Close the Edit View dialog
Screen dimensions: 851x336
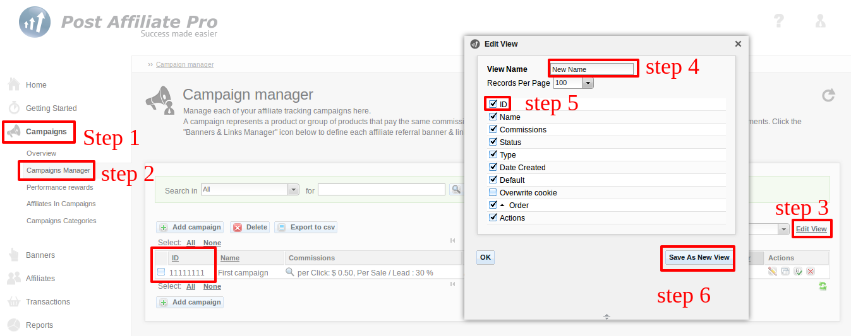(738, 44)
